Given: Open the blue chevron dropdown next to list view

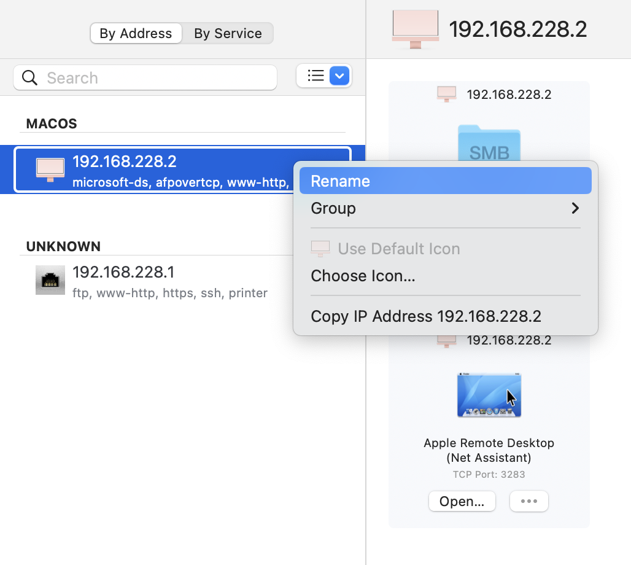Looking at the screenshot, I should pyautogui.click(x=339, y=75).
